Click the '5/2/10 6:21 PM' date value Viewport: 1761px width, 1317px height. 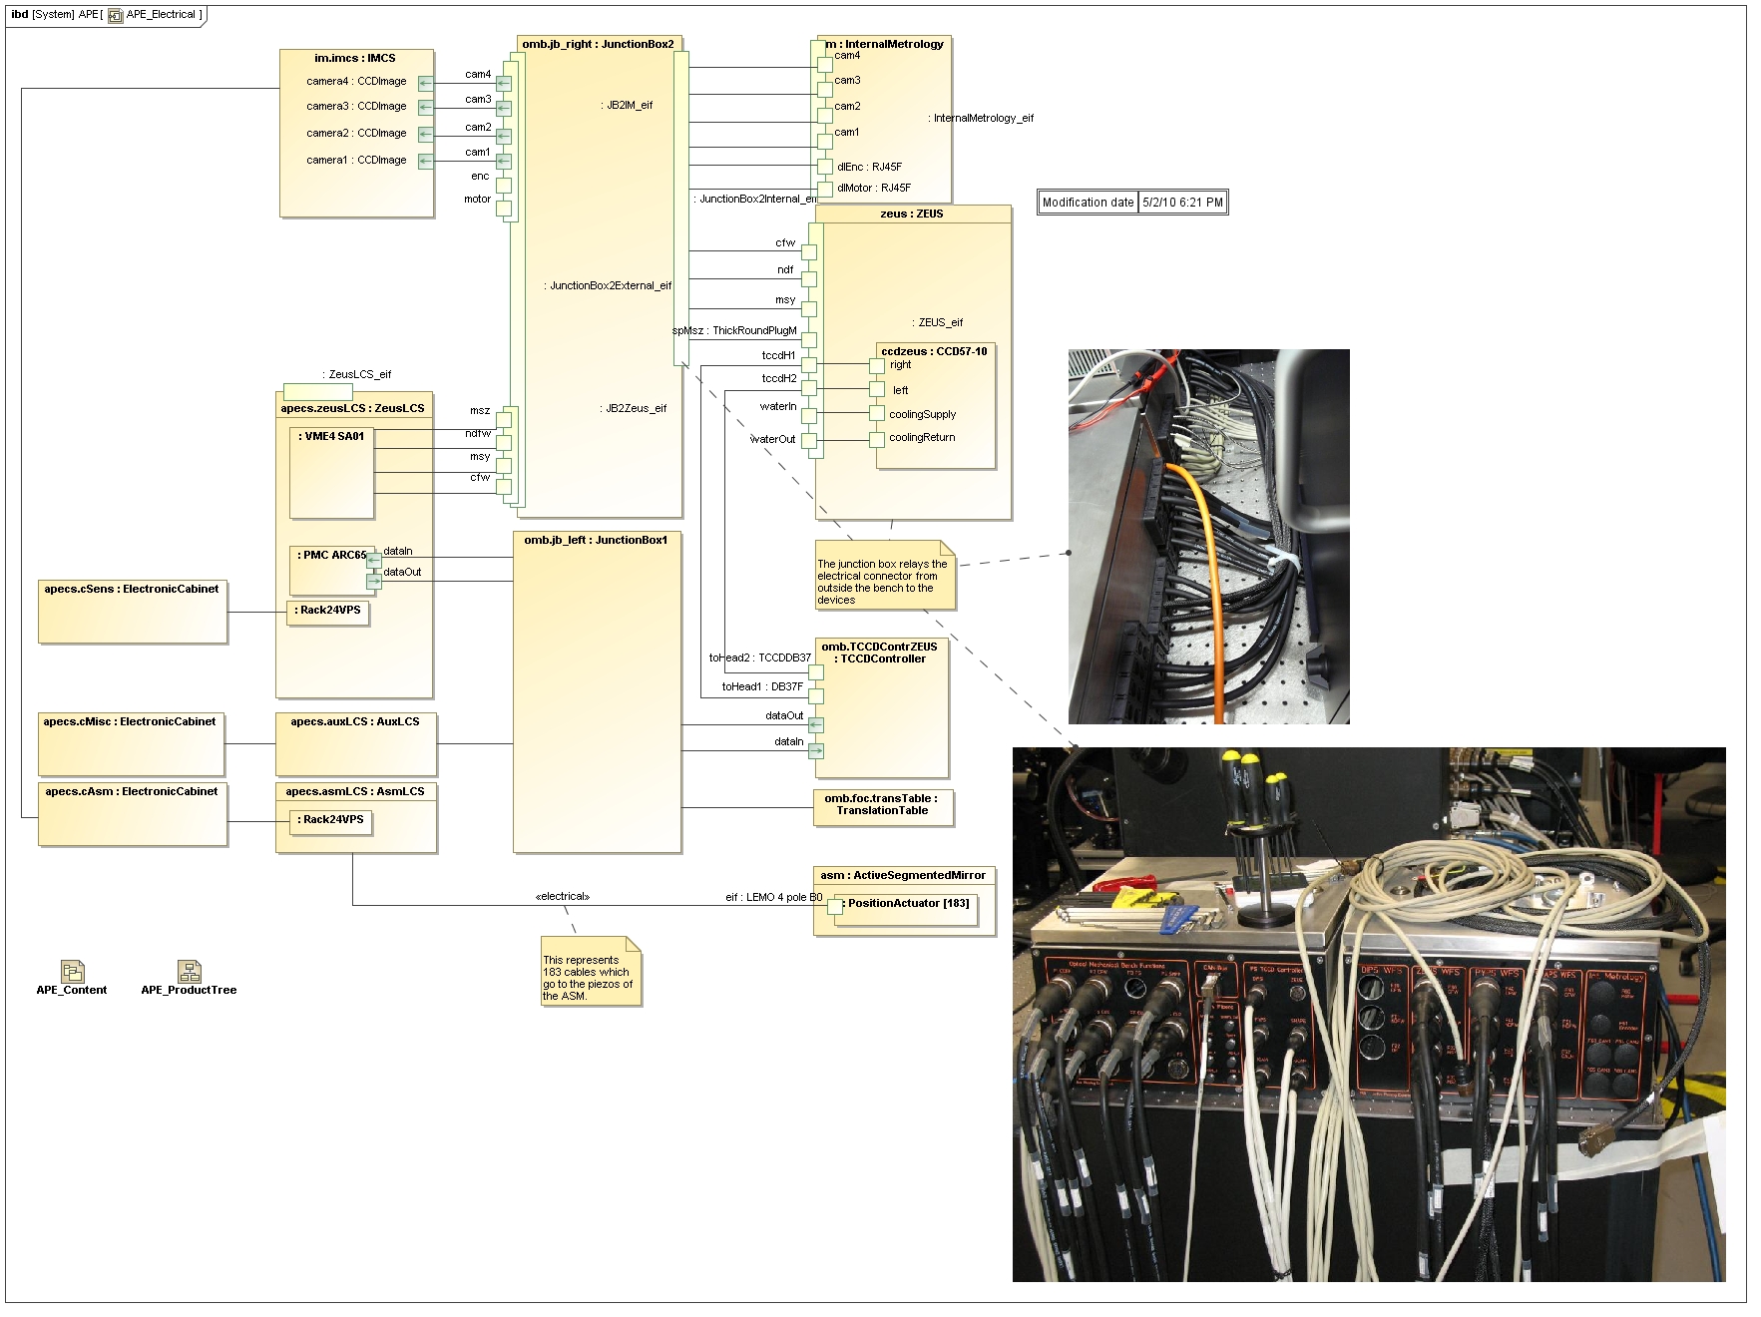pos(1182,203)
